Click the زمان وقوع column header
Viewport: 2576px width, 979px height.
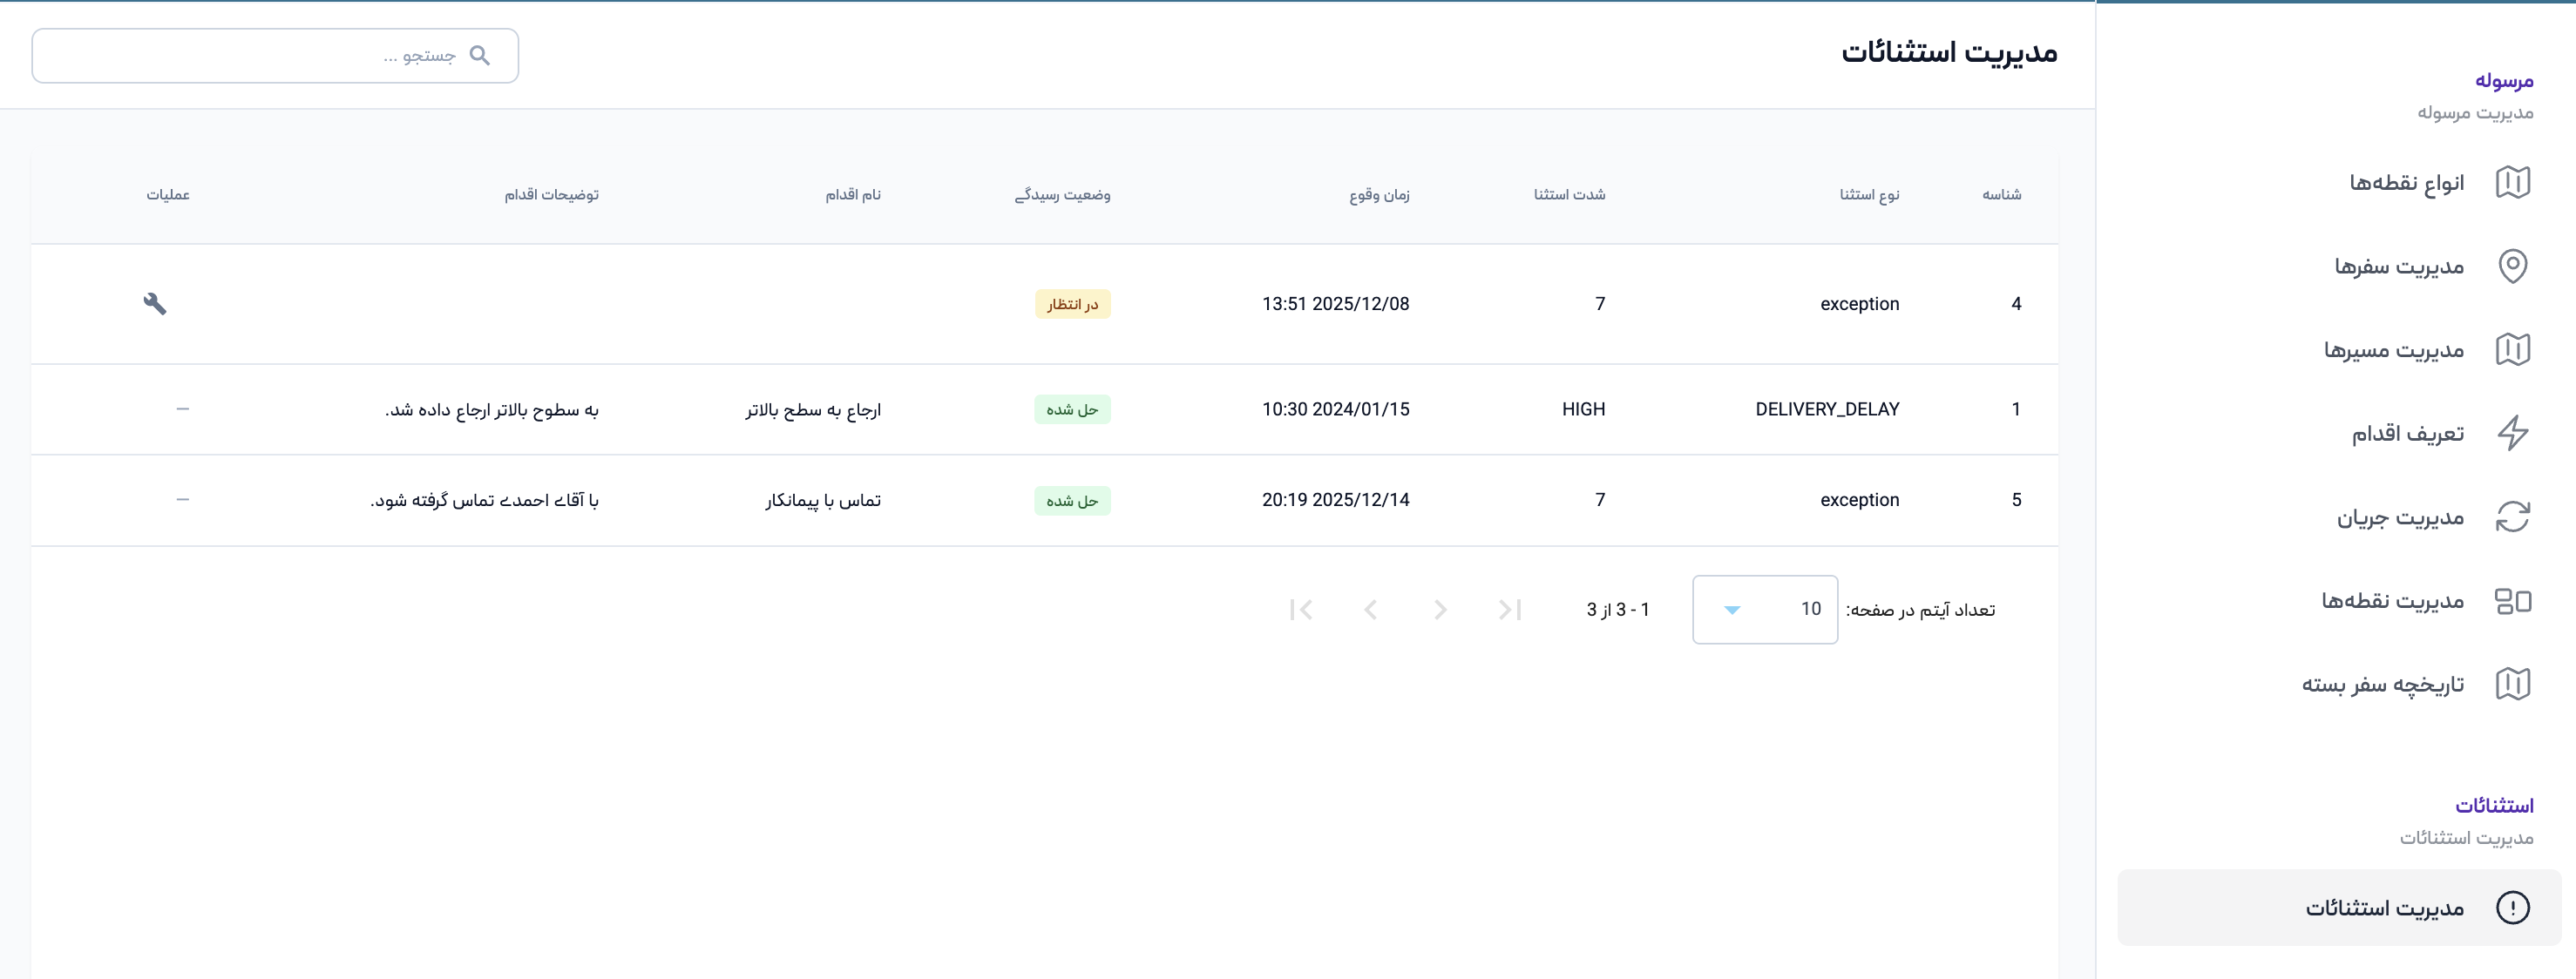point(1379,195)
